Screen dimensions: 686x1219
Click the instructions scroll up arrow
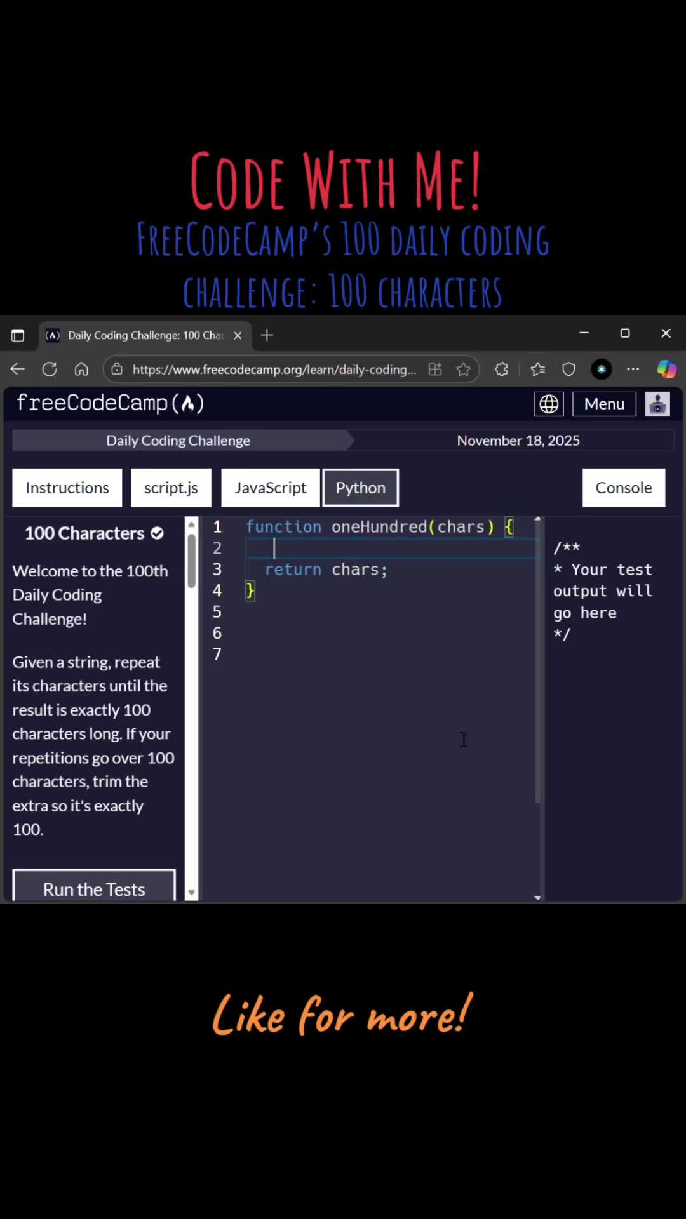192,523
